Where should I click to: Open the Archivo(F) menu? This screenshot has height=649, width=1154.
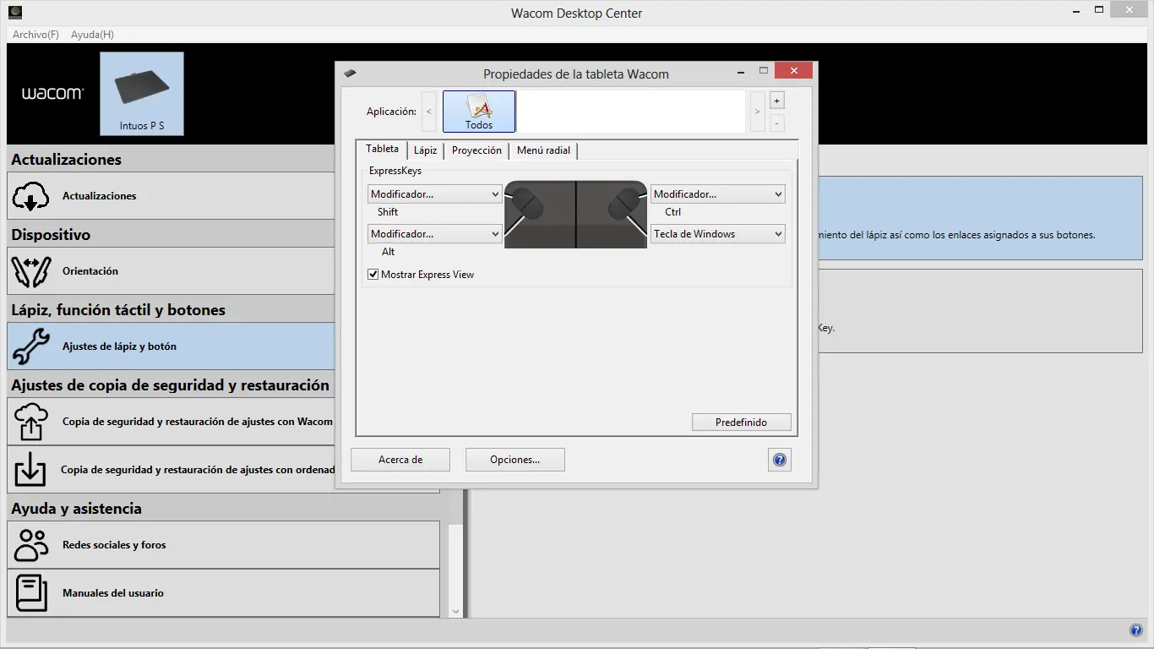tap(34, 34)
